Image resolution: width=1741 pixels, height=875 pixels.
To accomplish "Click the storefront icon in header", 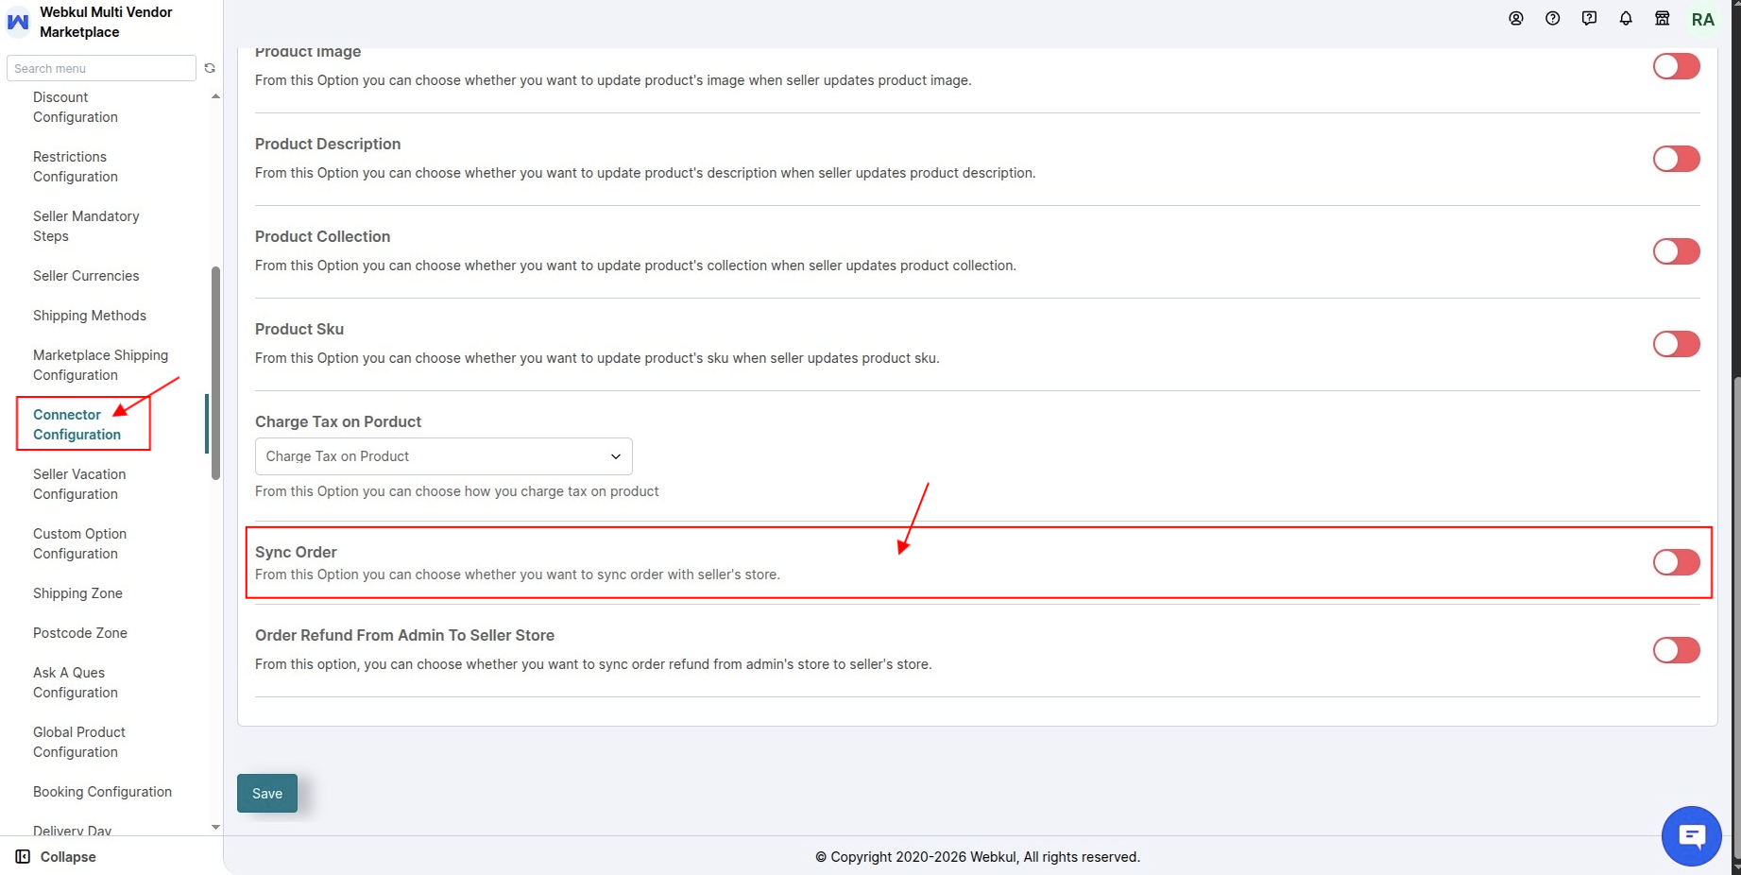I will point(1663,19).
